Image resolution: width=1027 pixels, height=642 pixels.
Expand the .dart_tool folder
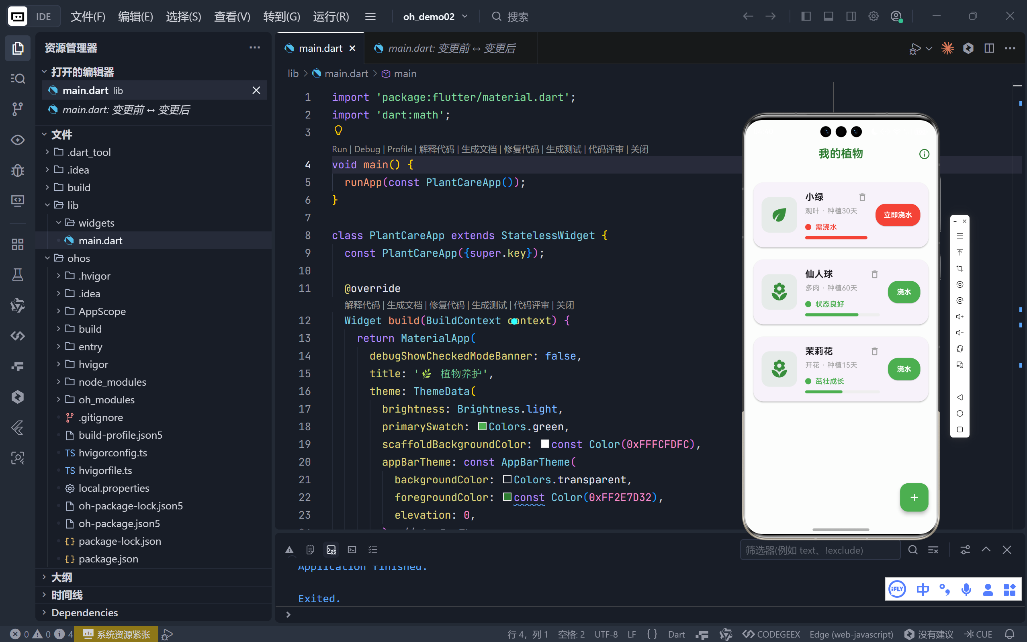click(89, 152)
